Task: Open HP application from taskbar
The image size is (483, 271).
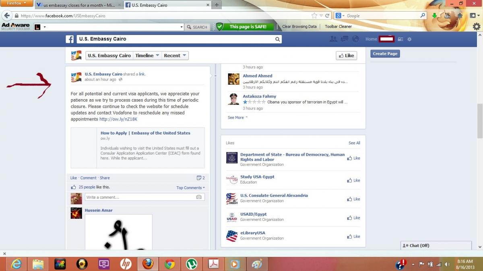Action: coord(126,264)
